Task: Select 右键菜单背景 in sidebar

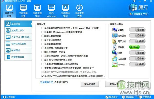Action: point(18,57)
